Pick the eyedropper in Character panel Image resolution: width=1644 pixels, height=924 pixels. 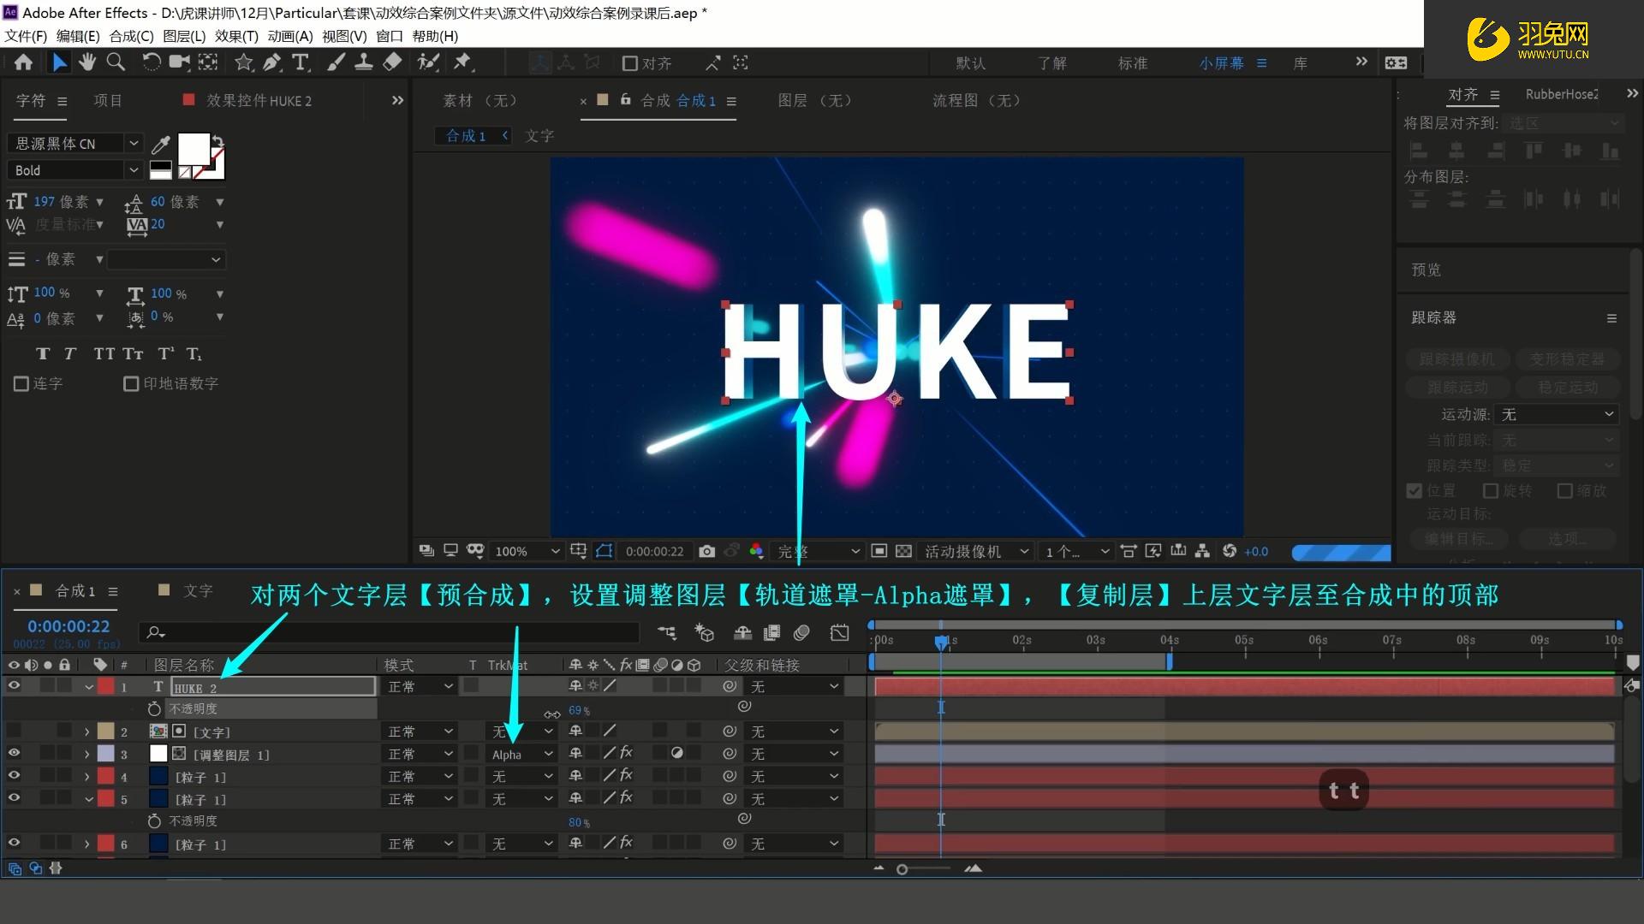(x=160, y=144)
